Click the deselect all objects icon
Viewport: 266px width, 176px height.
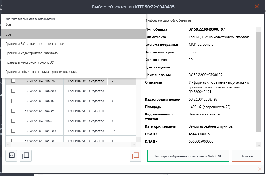pos(26,156)
